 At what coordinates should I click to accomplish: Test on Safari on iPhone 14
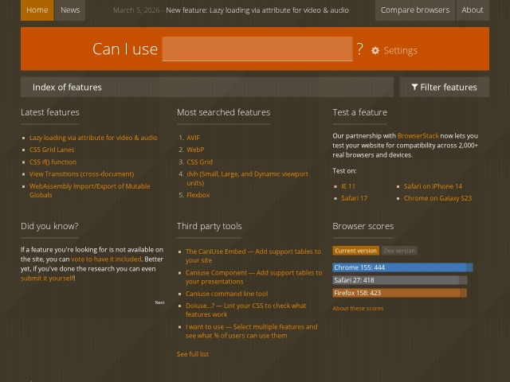click(x=433, y=186)
